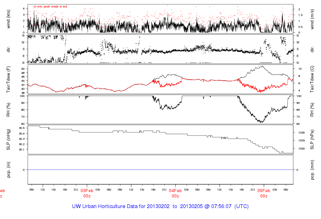Click the 'Tair/Tdew (C)' axis label
This screenshot has width=321, height=219.
point(312,79)
